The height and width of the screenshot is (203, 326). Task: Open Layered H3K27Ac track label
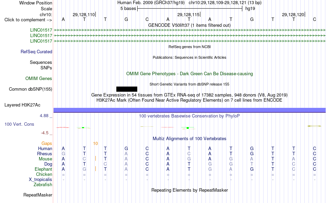coord(22,105)
